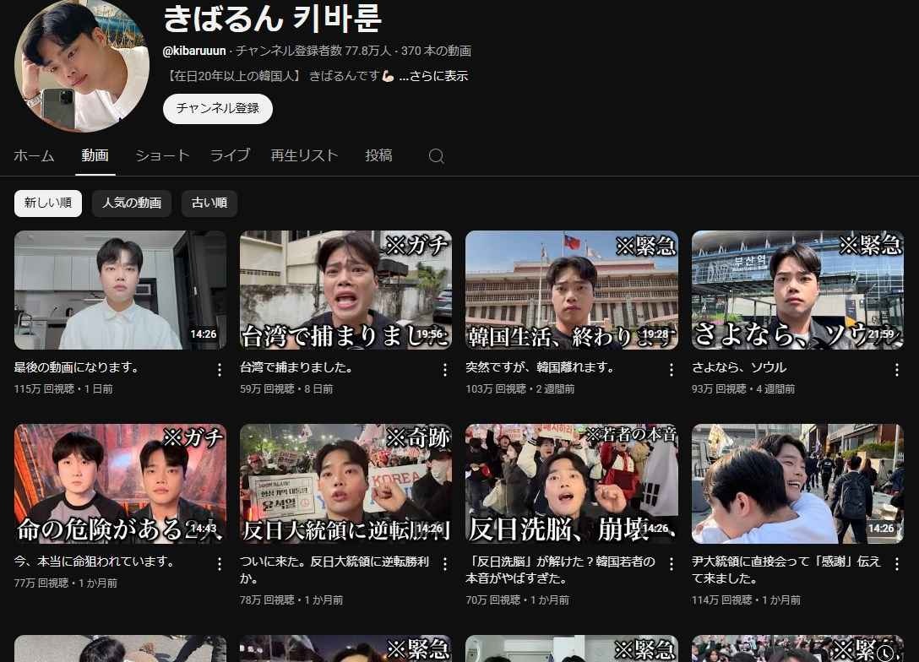919x662 pixels.
Task: Open options menu for 今、本当に命狙われています video
Action: coord(220,563)
